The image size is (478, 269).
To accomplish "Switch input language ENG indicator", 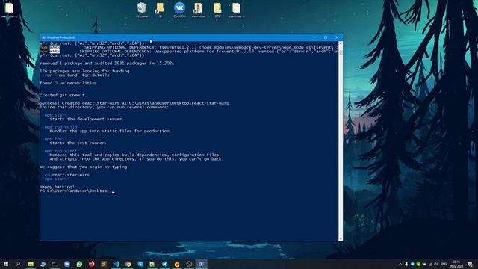I will point(444,264).
